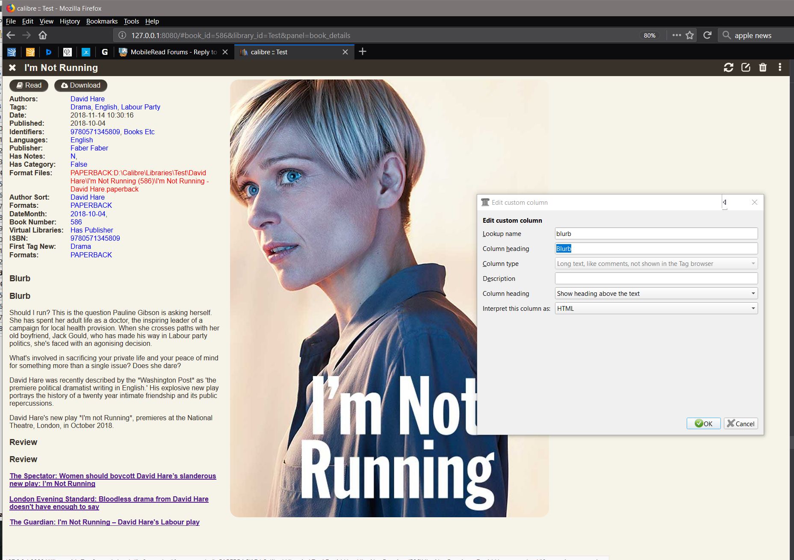Screen dimensions: 794x560
Task: Open the disabled Column type dropdown
Action: 656,264
